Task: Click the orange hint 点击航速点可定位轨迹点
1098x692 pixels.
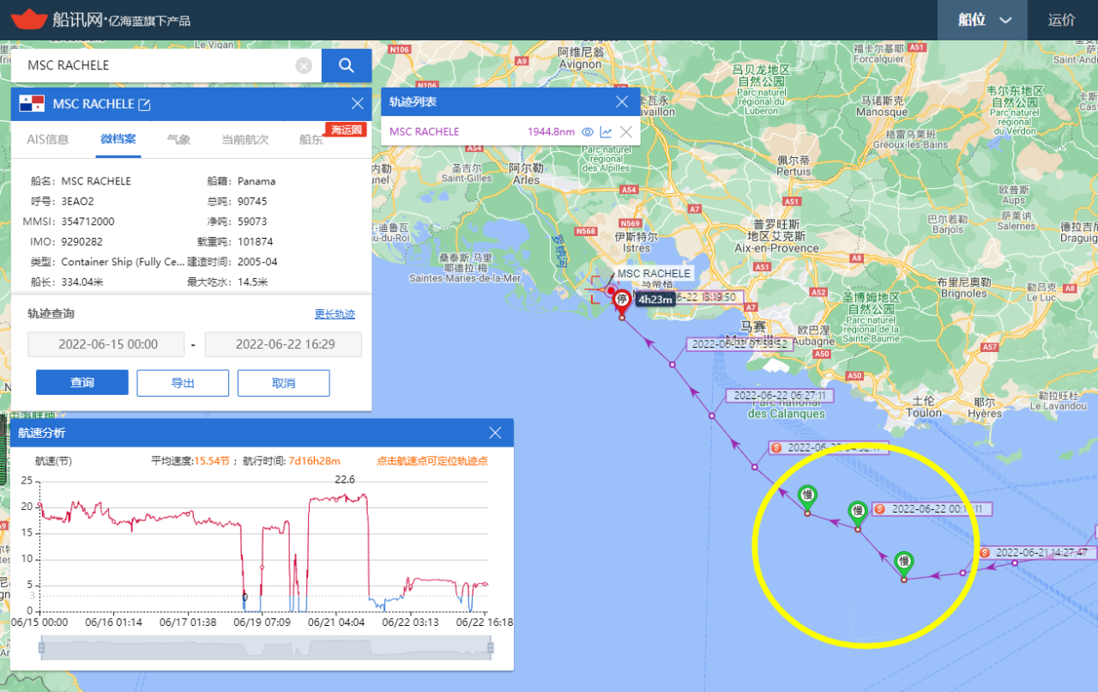Action: tap(432, 461)
